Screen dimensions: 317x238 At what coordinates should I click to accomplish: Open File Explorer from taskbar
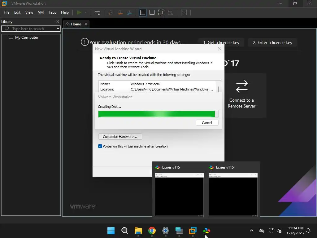(x=138, y=231)
